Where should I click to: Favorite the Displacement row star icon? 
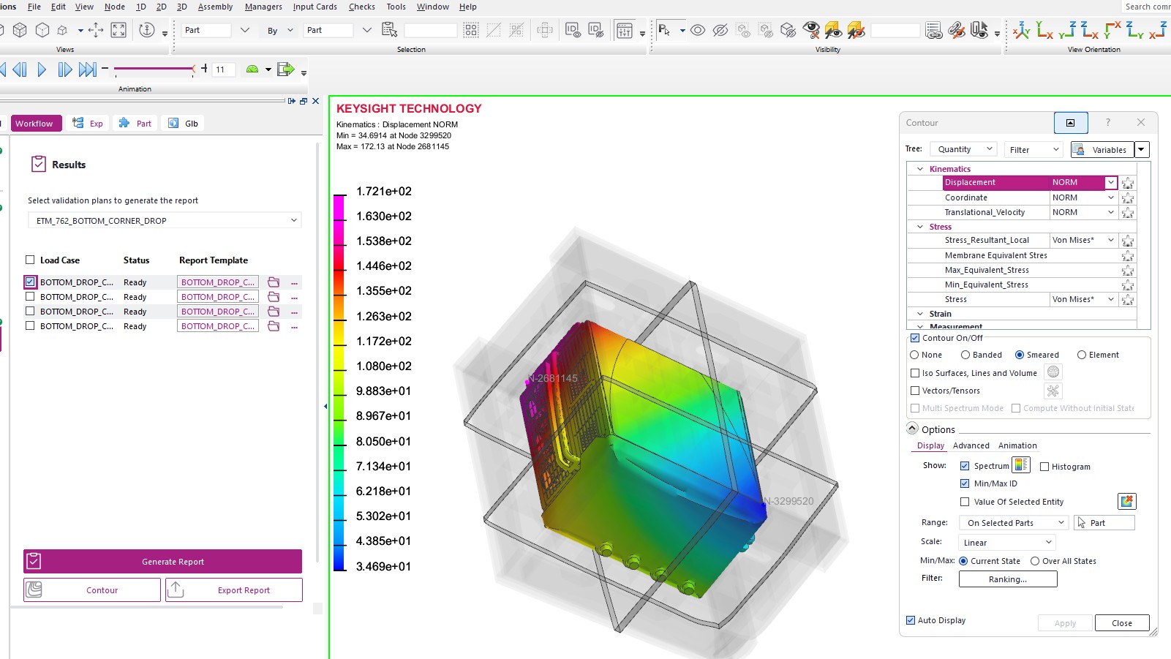coord(1128,183)
